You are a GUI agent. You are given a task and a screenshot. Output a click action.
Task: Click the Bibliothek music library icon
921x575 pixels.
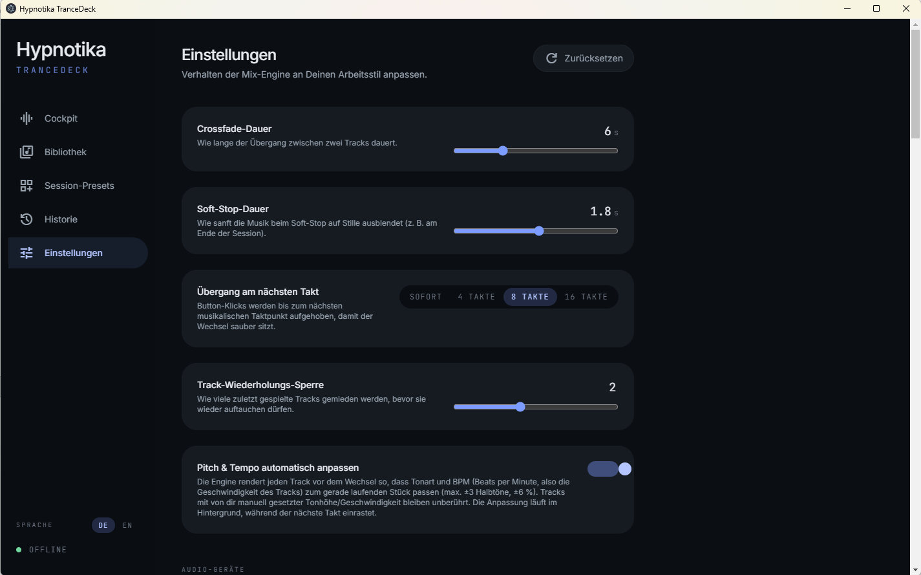pos(26,152)
